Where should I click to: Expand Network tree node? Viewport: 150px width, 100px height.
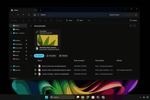(11, 70)
